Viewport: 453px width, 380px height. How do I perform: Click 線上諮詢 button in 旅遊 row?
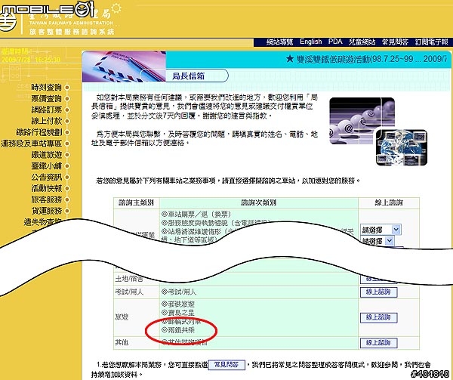378,317
